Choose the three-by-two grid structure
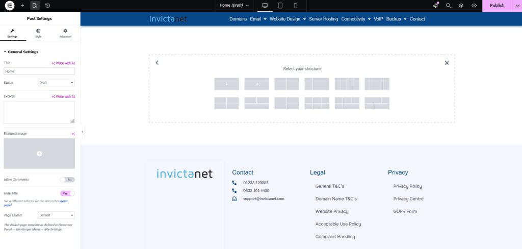The width and height of the screenshot is (522, 249). pyautogui.click(x=317, y=104)
